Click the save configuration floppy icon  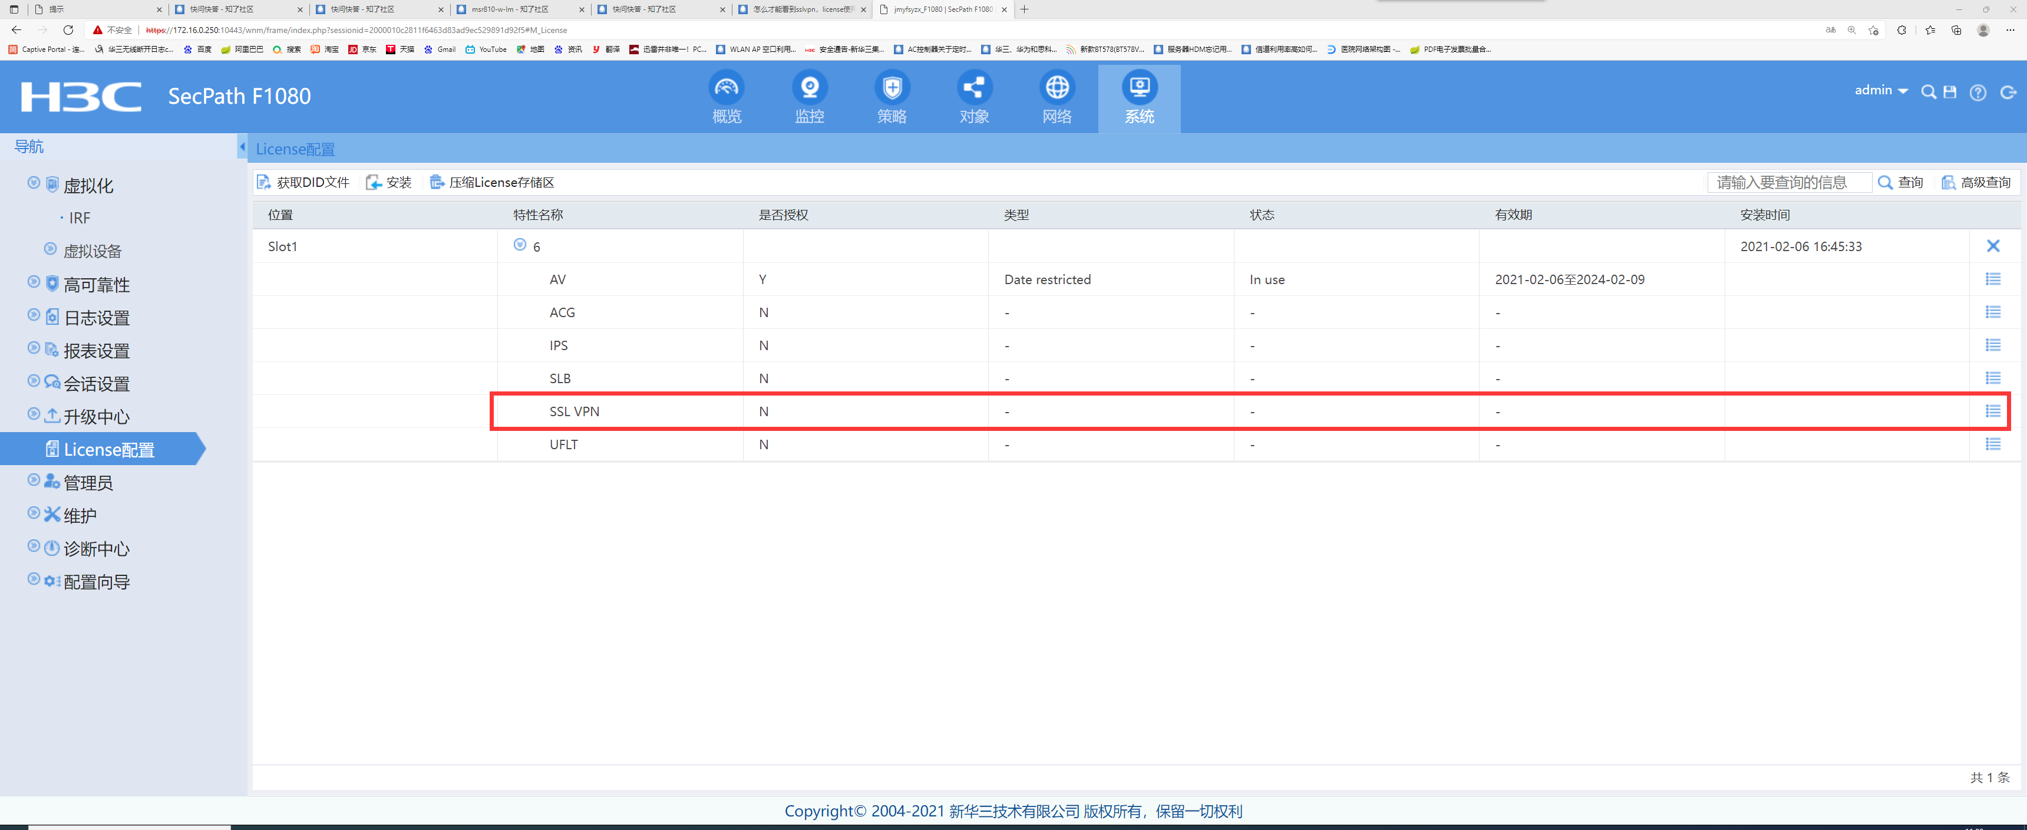point(1950,92)
